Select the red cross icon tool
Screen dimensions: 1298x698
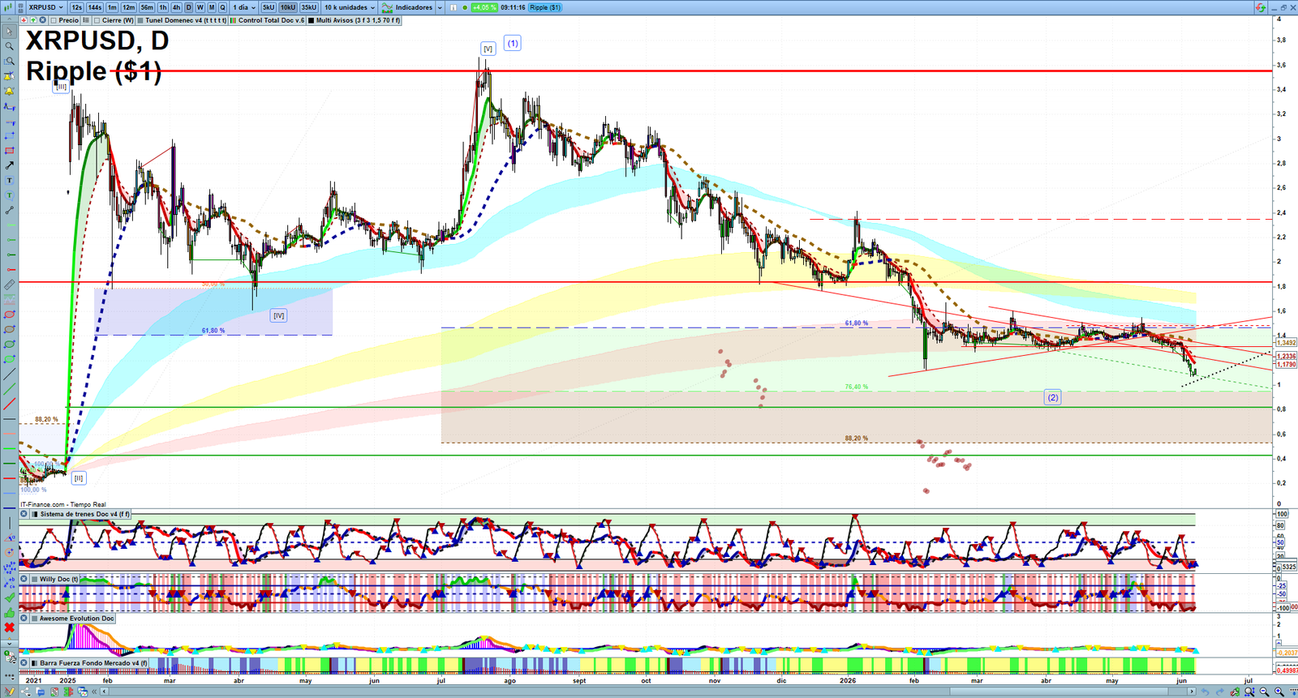9,627
